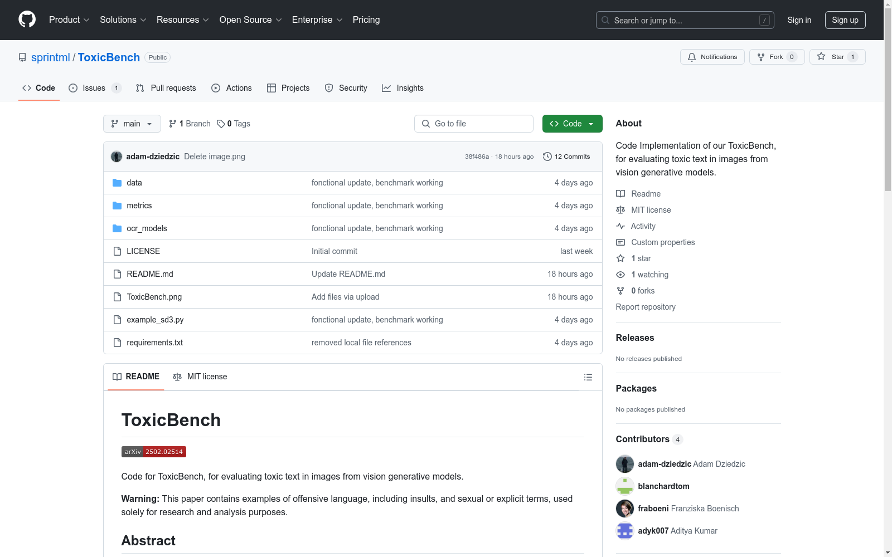Open the Insights tab
This screenshot has height=557, width=892.
[403, 88]
